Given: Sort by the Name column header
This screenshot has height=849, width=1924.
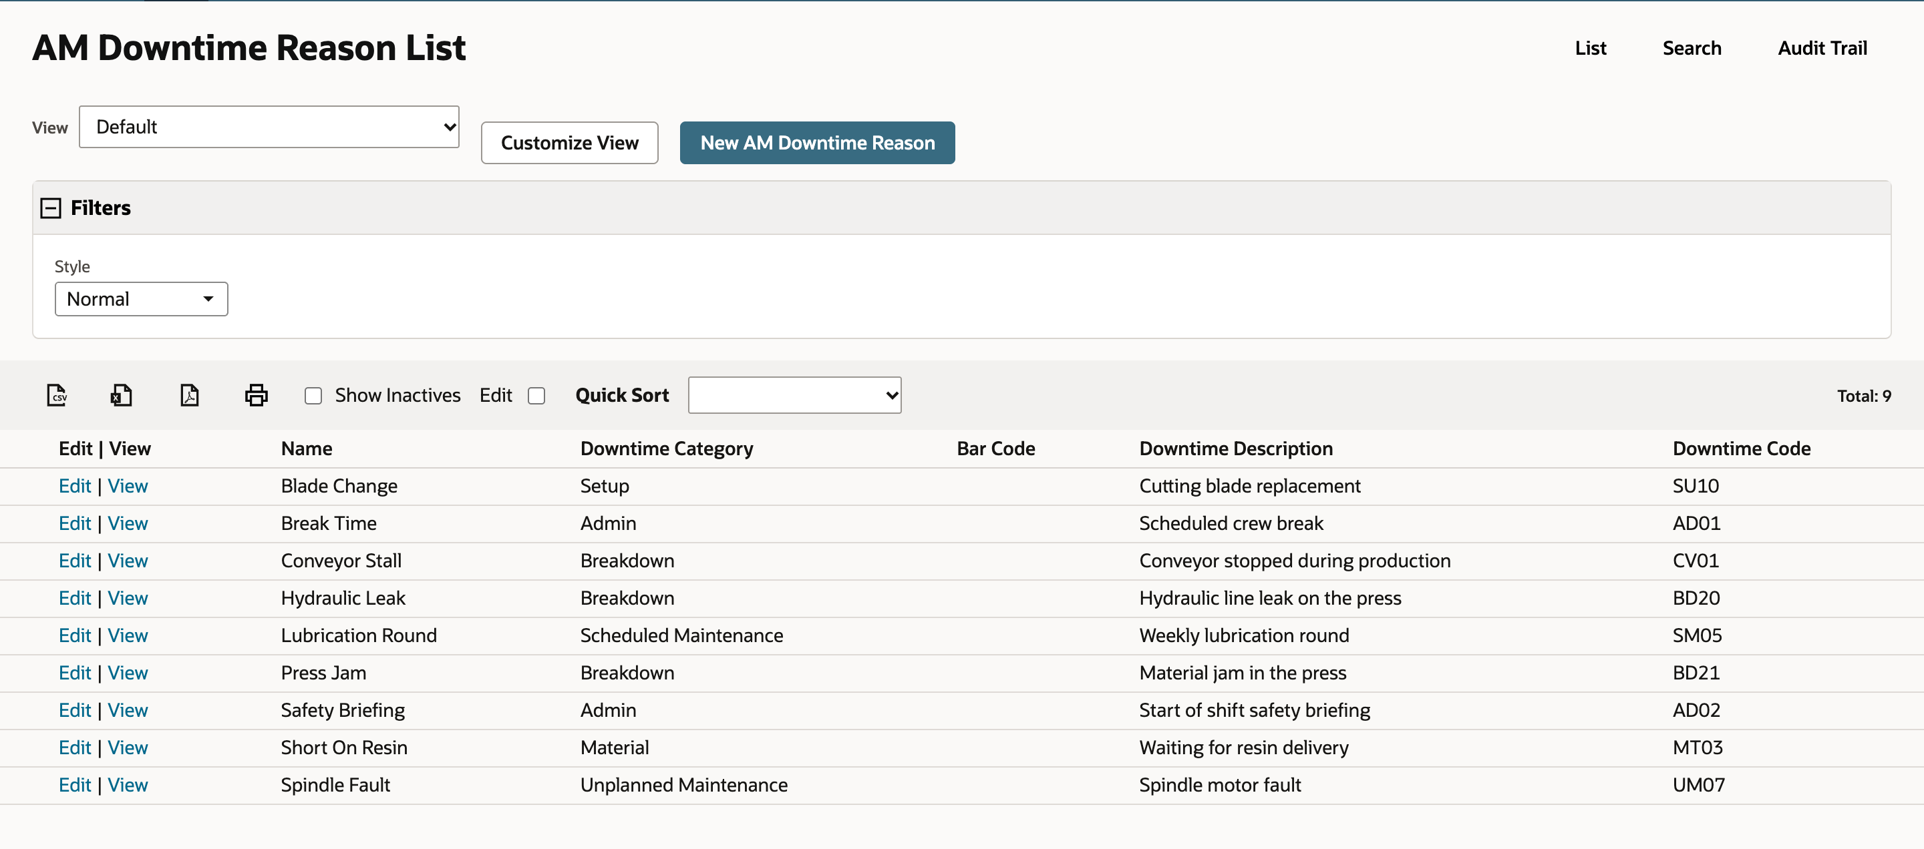Looking at the screenshot, I should click(x=306, y=449).
